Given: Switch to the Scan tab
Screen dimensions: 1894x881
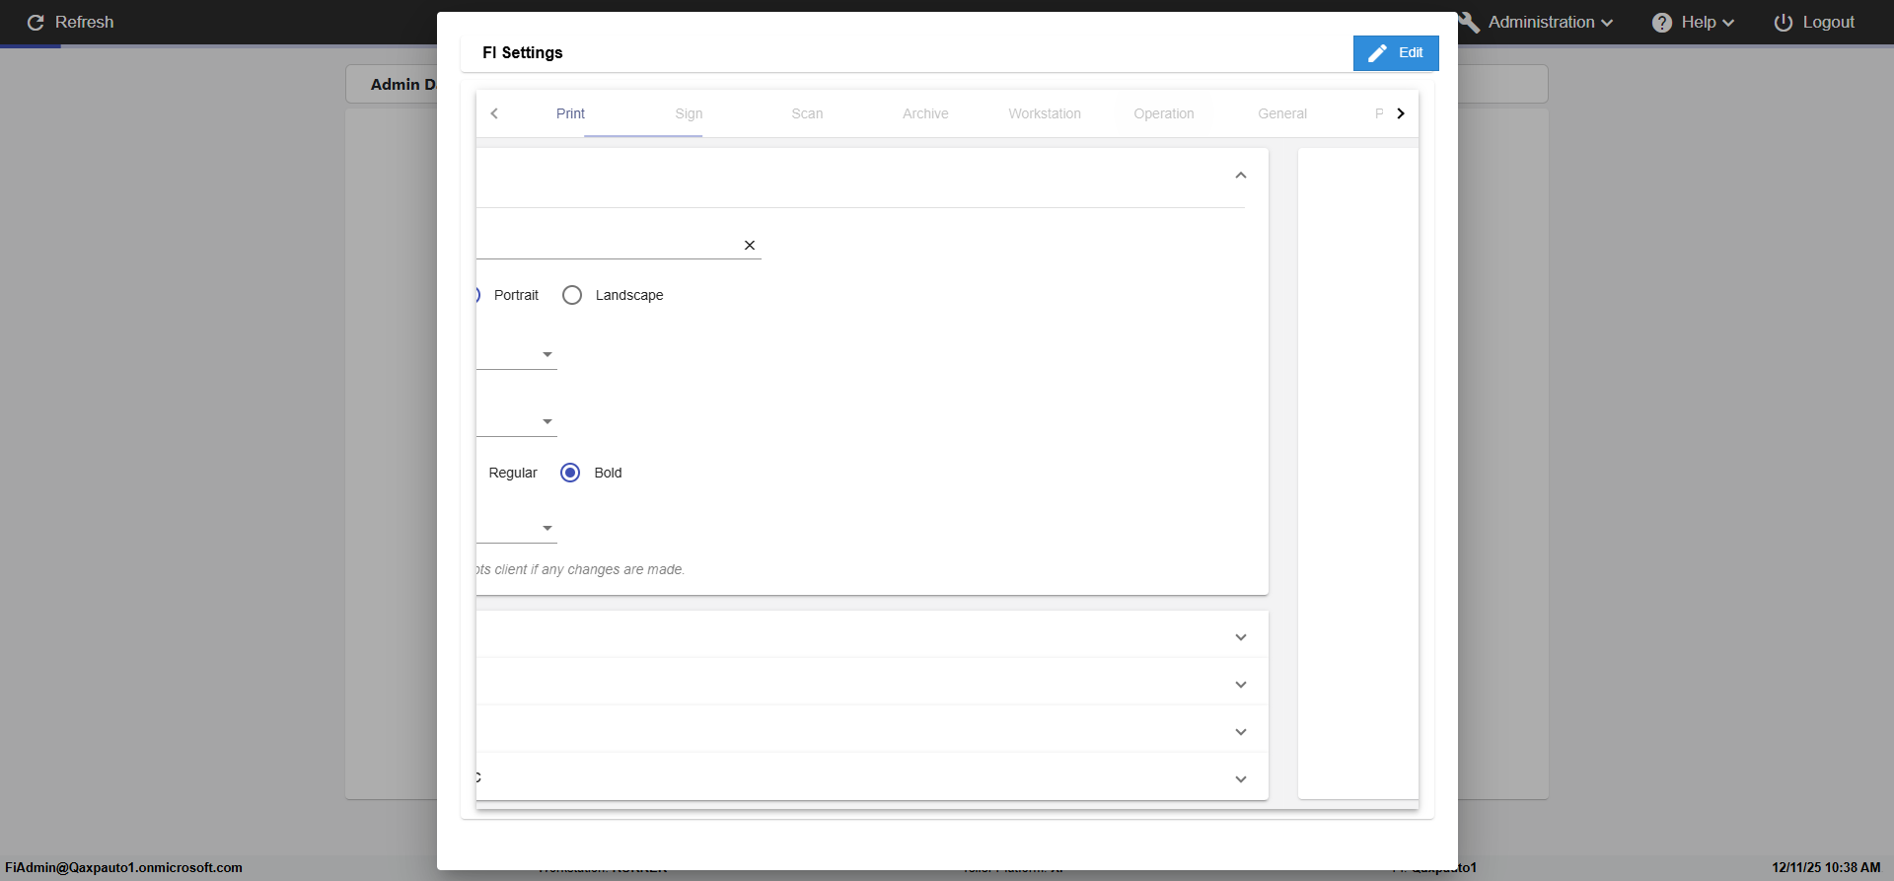Looking at the screenshot, I should [x=807, y=113].
